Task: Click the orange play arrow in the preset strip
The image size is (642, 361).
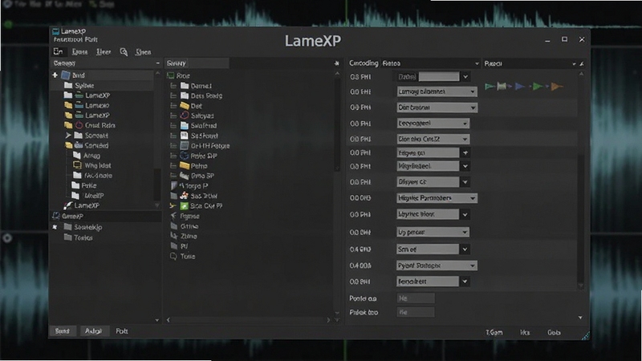Action: 556,87
